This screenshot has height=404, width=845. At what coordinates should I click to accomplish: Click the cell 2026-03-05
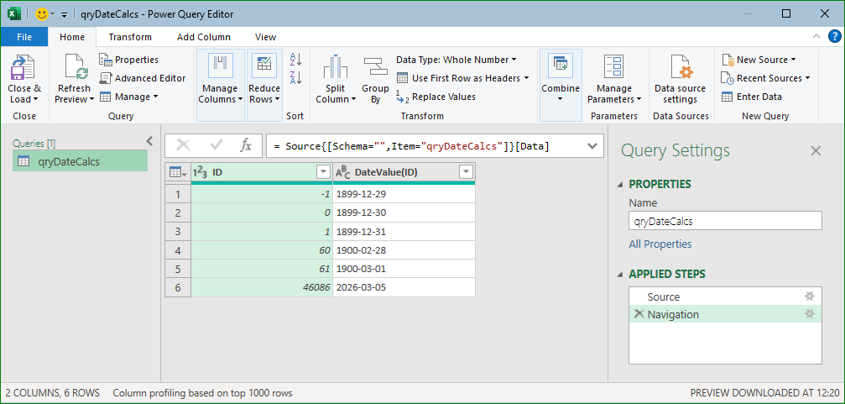(x=404, y=287)
